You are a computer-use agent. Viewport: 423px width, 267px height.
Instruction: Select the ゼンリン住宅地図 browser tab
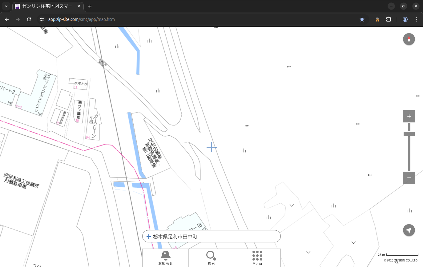pos(46,6)
